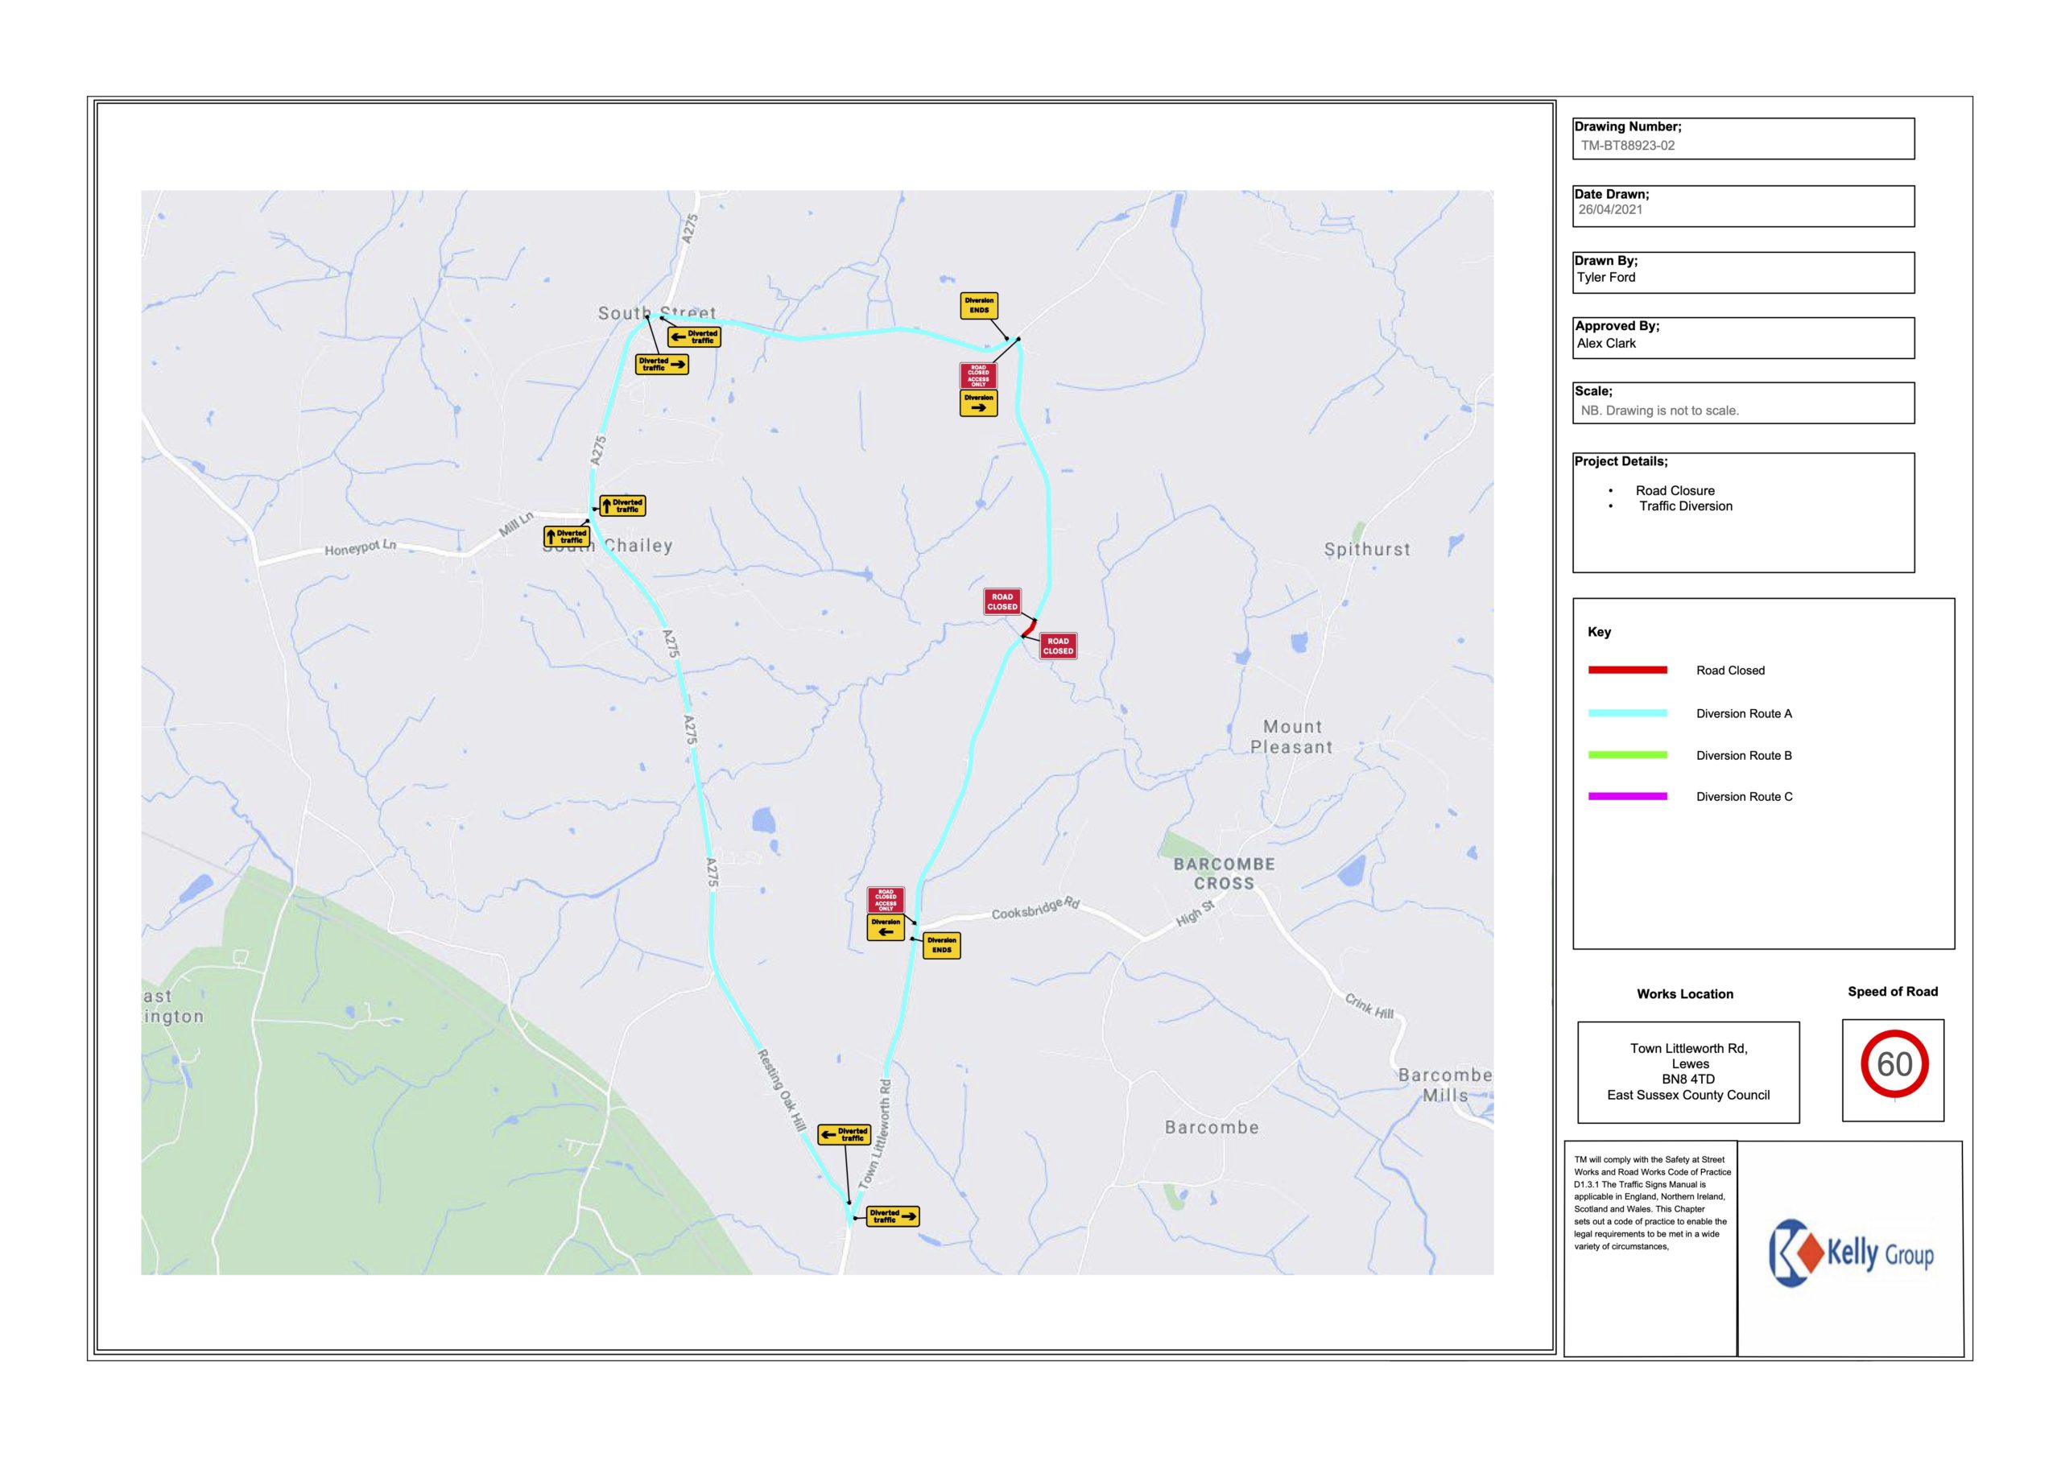The width and height of the screenshot is (2061, 1457).
Task: Click the left-arrow Diverted traffic sign by South Street
Action: point(694,336)
